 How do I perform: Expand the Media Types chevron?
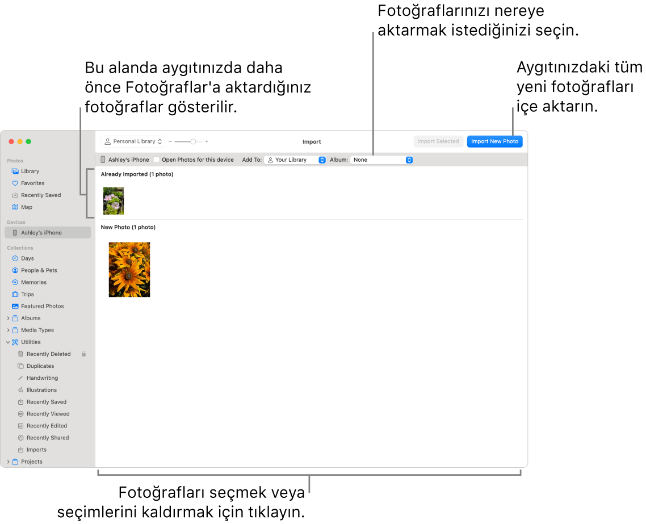point(8,330)
